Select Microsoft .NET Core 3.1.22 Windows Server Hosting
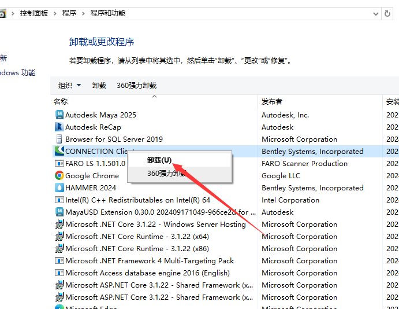This screenshot has height=309, width=399. click(155, 225)
